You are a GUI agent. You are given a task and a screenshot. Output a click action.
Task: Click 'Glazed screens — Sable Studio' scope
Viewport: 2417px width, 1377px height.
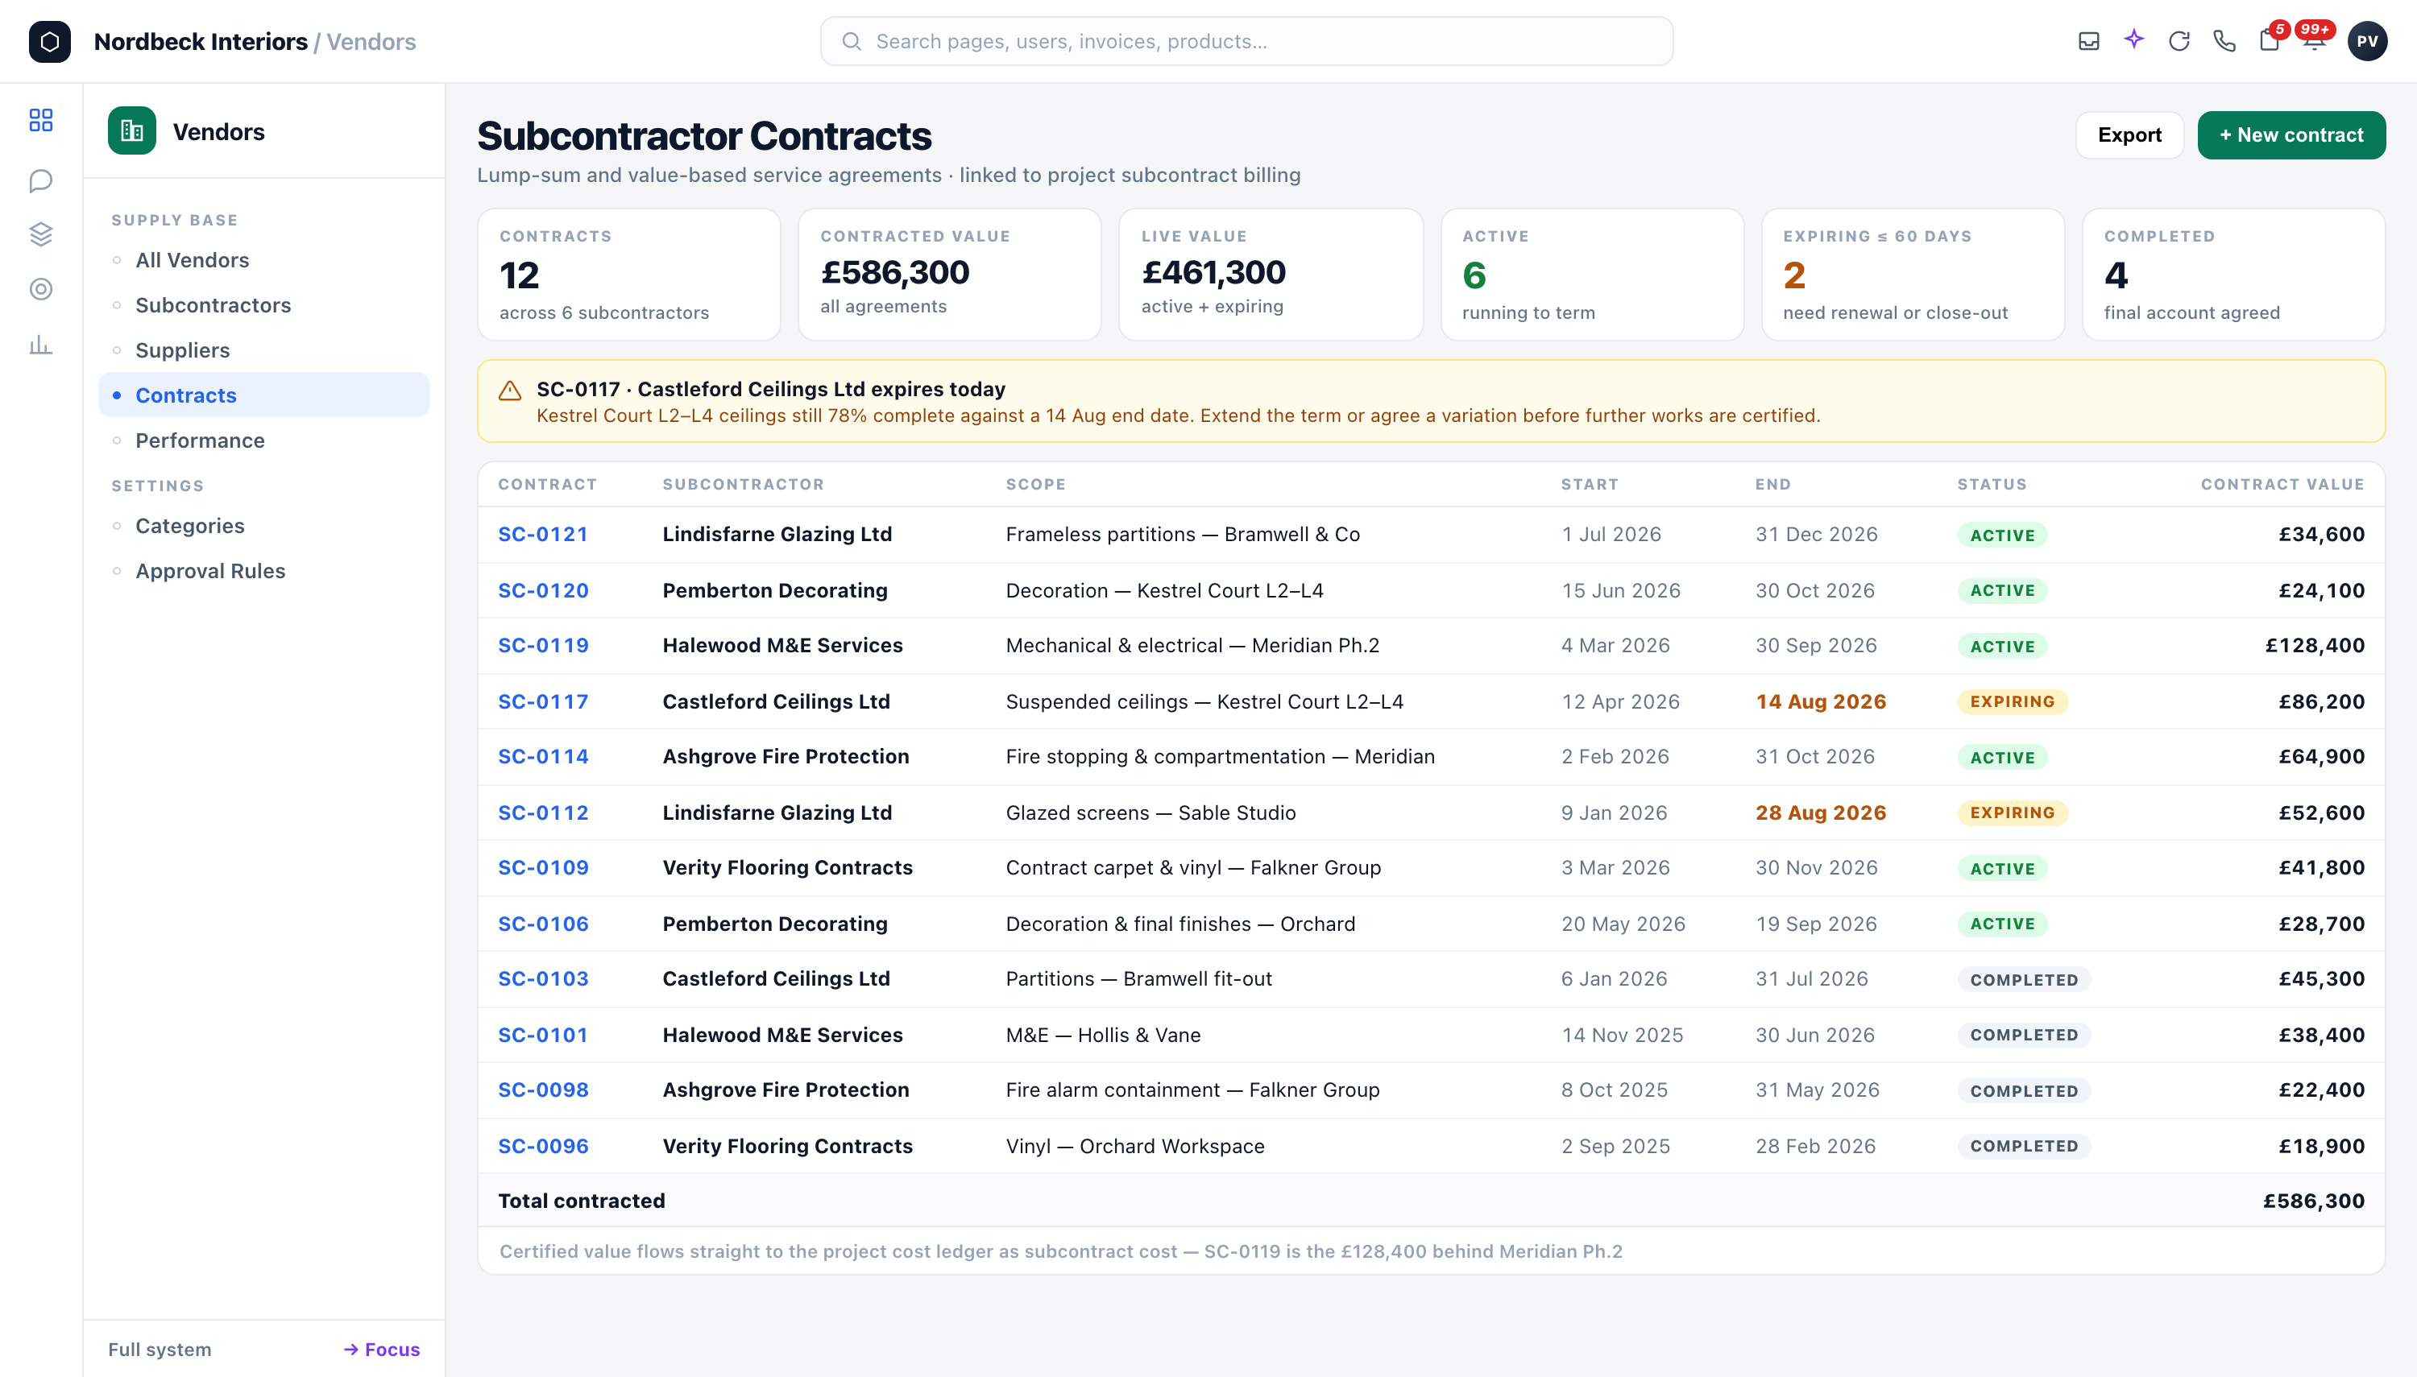[x=1150, y=813]
